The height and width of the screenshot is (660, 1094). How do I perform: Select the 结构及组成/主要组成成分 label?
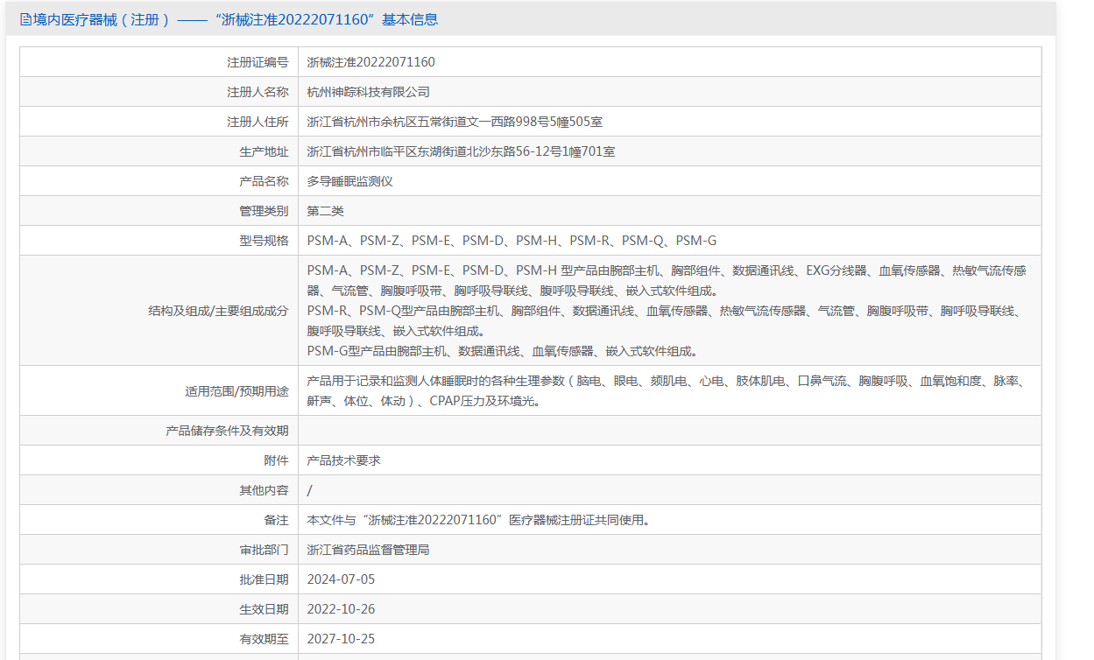[x=218, y=311]
